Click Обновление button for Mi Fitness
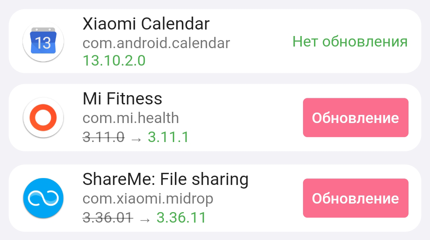Viewport: 430px width, 240px height. tap(356, 118)
